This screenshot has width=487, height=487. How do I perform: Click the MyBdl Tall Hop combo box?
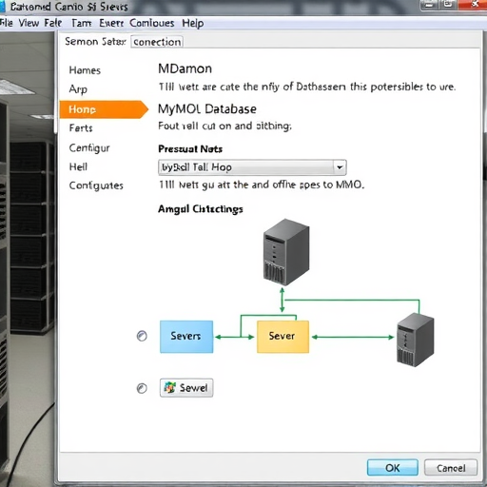pyautogui.click(x=252, y=167)
